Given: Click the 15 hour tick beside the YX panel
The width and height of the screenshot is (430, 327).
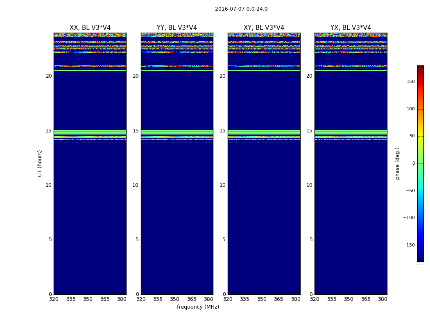Looking at the screenshot, I should [309, 131].
